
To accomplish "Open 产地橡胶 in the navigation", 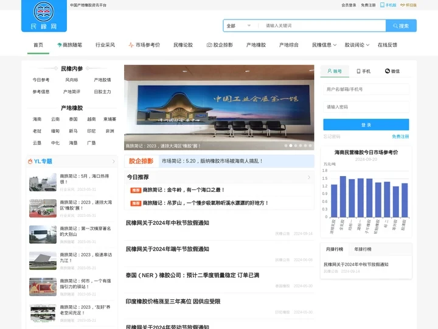I will (256, 44).
